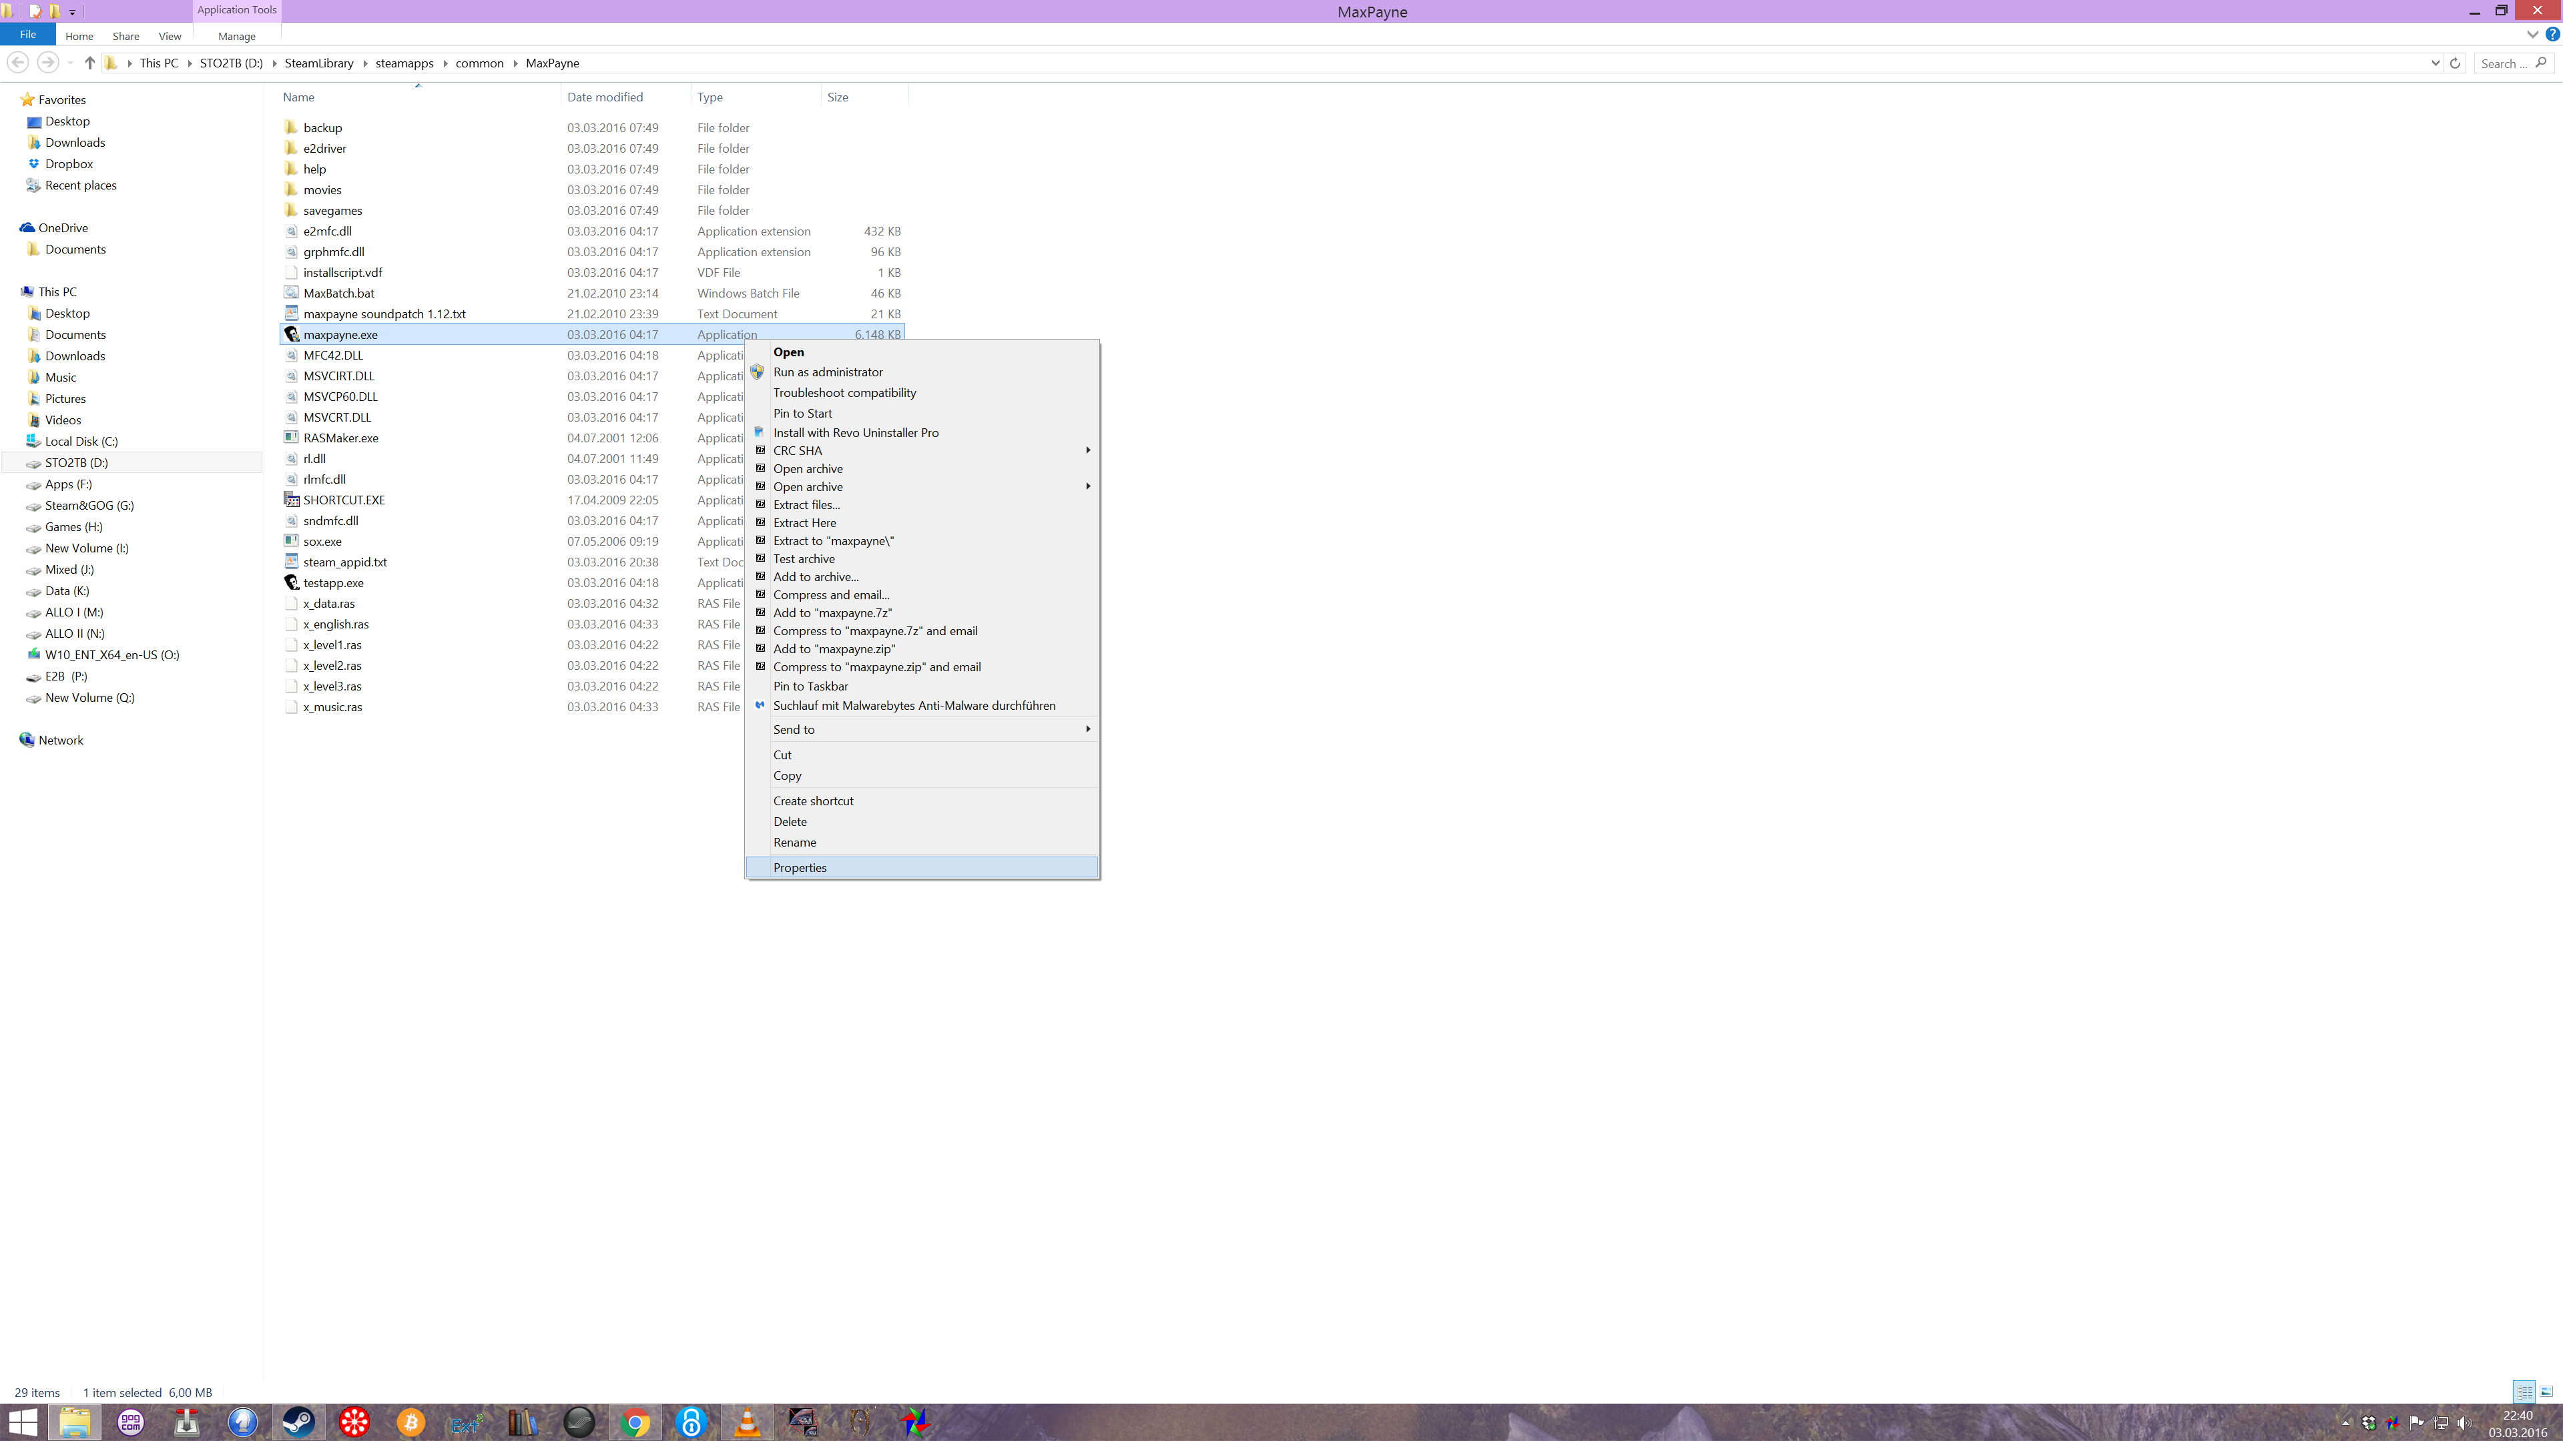Open Google Chrome from the taskbar

(x=635, y=1422)
